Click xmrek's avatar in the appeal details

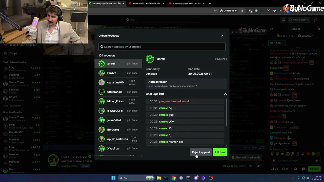pos(150,59)
